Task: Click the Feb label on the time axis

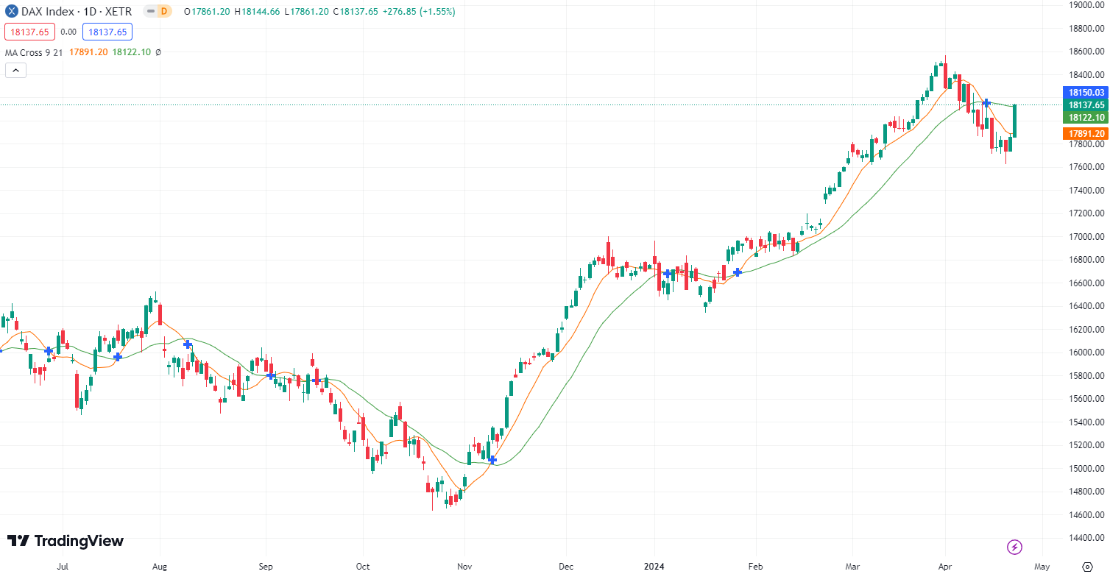Action: [756, 567]
